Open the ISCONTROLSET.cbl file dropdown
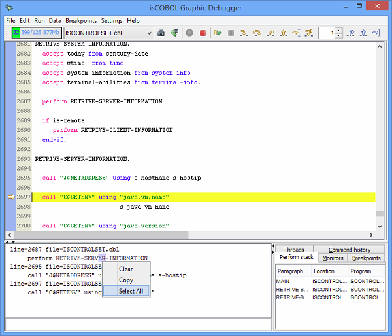 tap(149, 33)
